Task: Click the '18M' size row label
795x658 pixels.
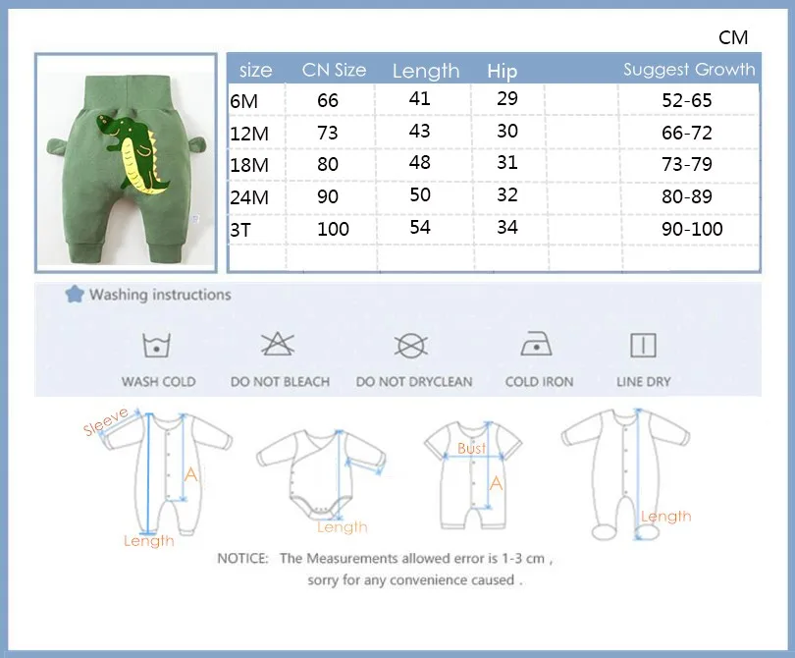Action: 249,165
